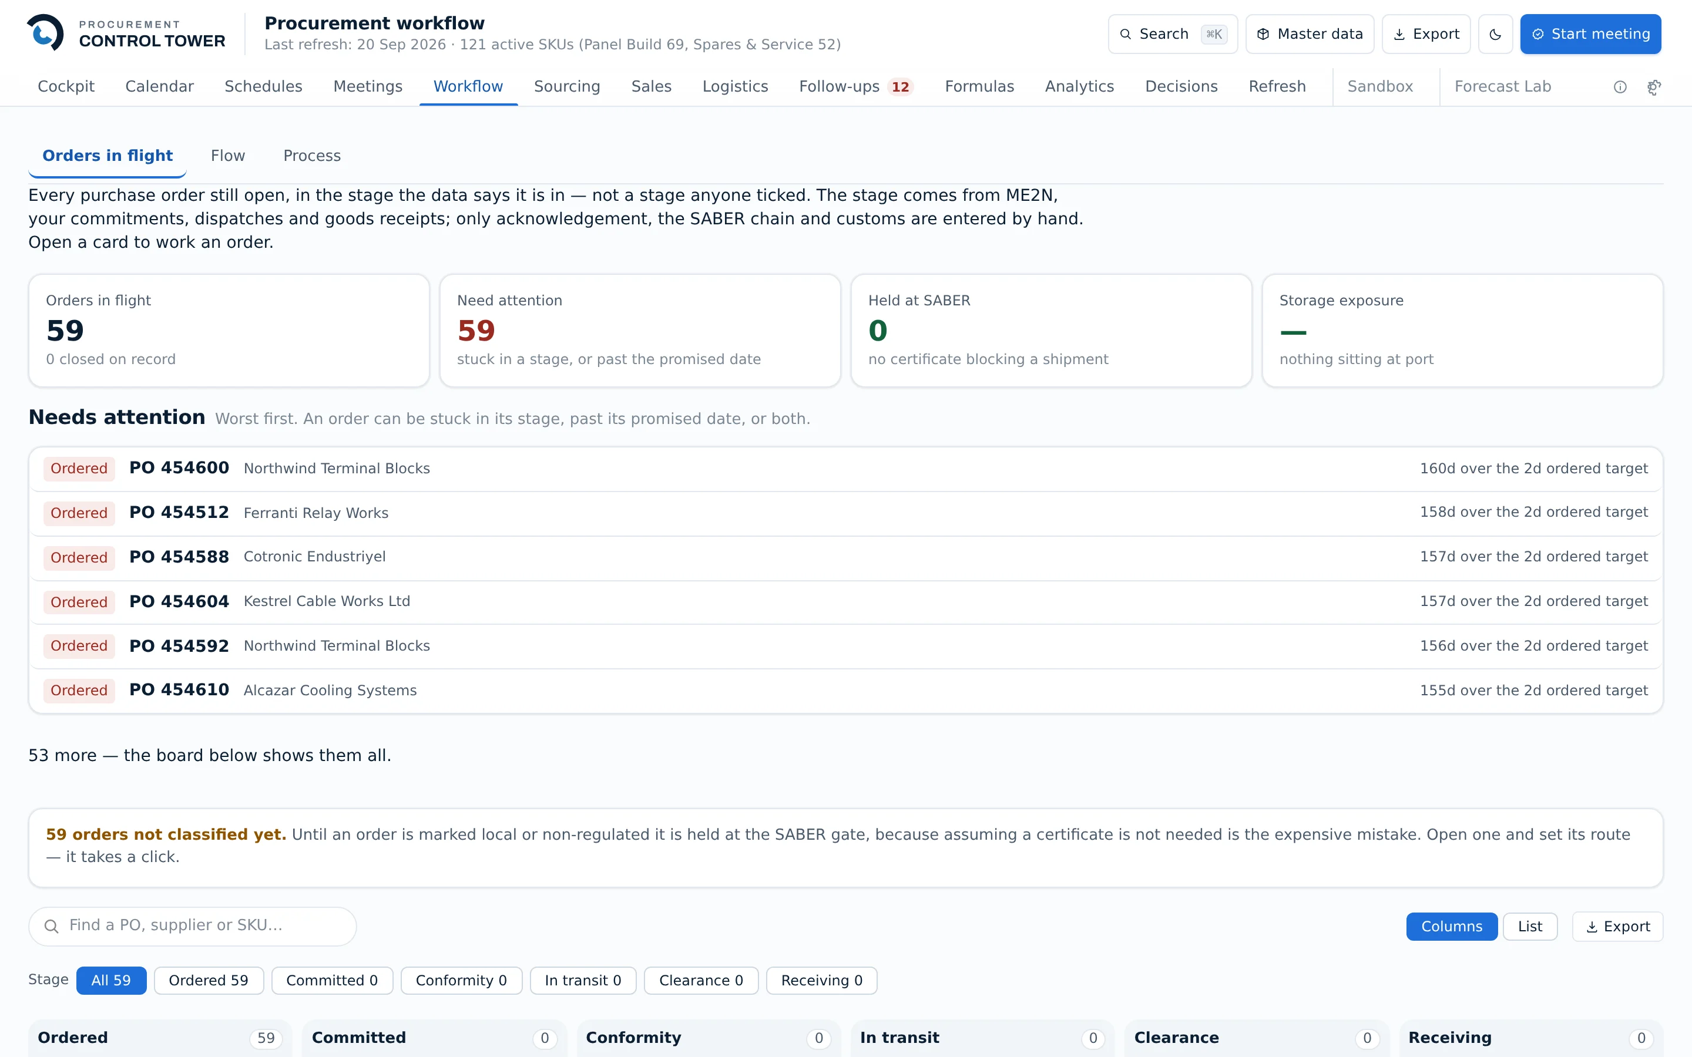Screen dimensions: 1692x1057
Task: Filter stage by Clearance 0
Action: (x=701, y=980)
